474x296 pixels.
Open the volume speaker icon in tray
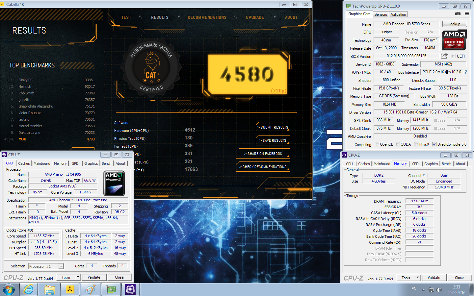pos(439,290)
